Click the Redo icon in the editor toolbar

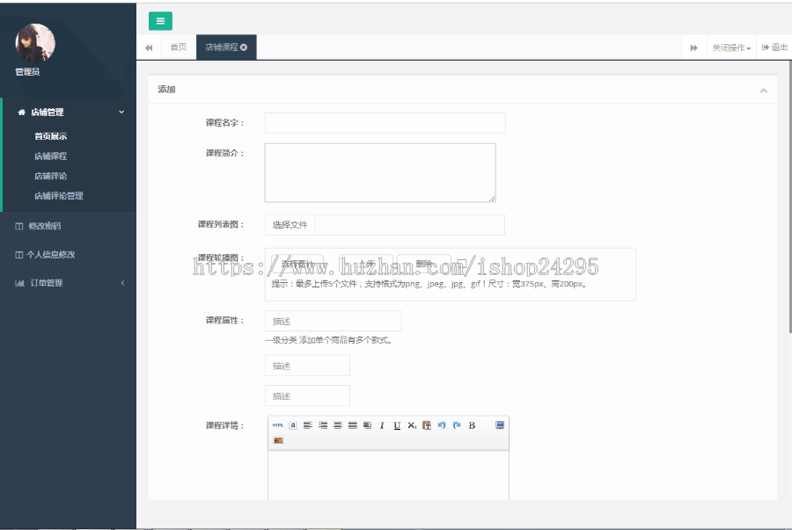click(x=457, y=425)
